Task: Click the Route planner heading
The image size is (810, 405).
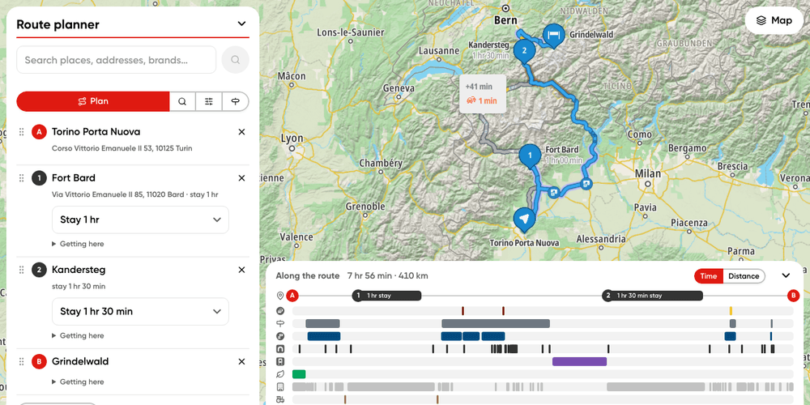Action: [x=58, y=24]
